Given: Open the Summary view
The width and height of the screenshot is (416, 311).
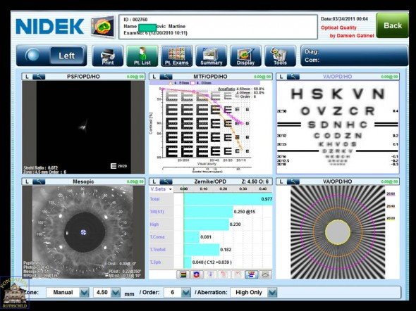Looking at the screenshot, I should (212, 56).
